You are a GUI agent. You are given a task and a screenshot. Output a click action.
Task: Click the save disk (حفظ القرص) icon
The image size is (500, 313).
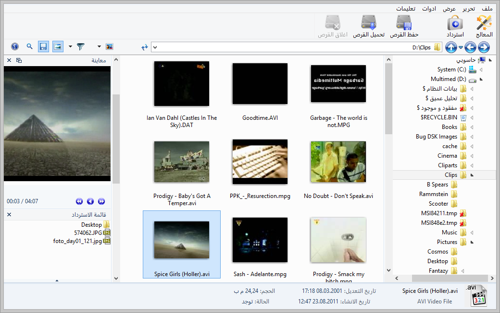404,23
